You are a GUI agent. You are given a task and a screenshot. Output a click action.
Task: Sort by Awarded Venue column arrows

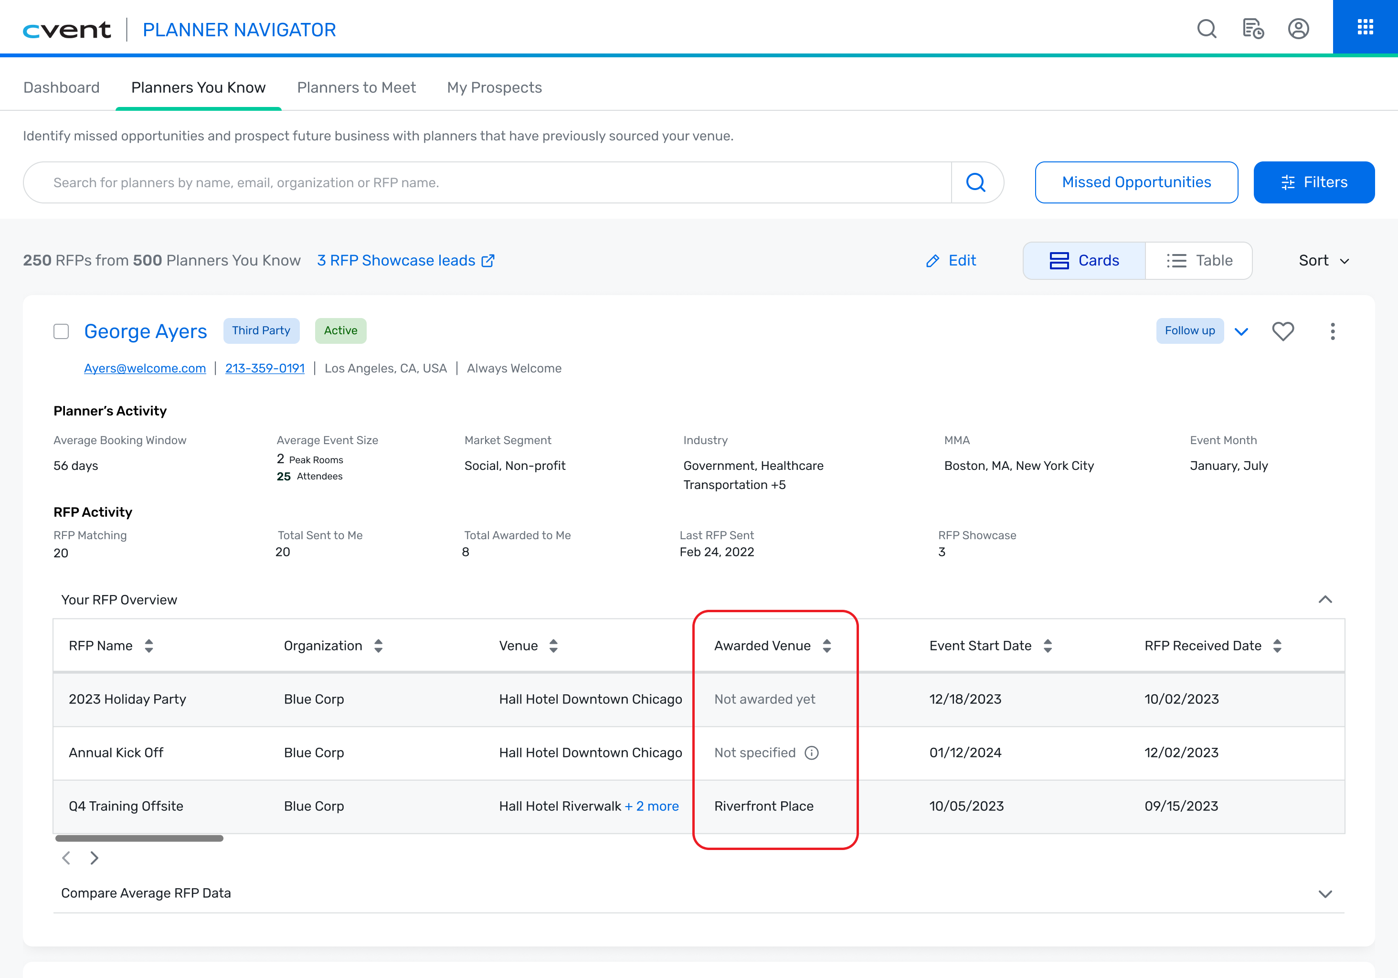pyautogui.click(x=827, y=646)
